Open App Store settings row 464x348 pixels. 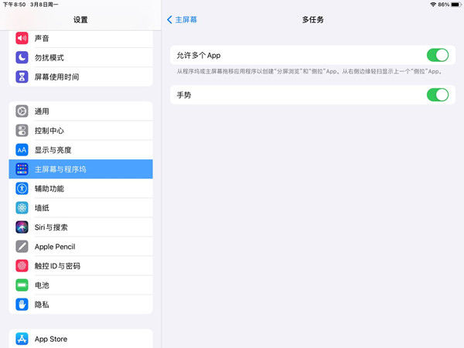tap(80, 339)
